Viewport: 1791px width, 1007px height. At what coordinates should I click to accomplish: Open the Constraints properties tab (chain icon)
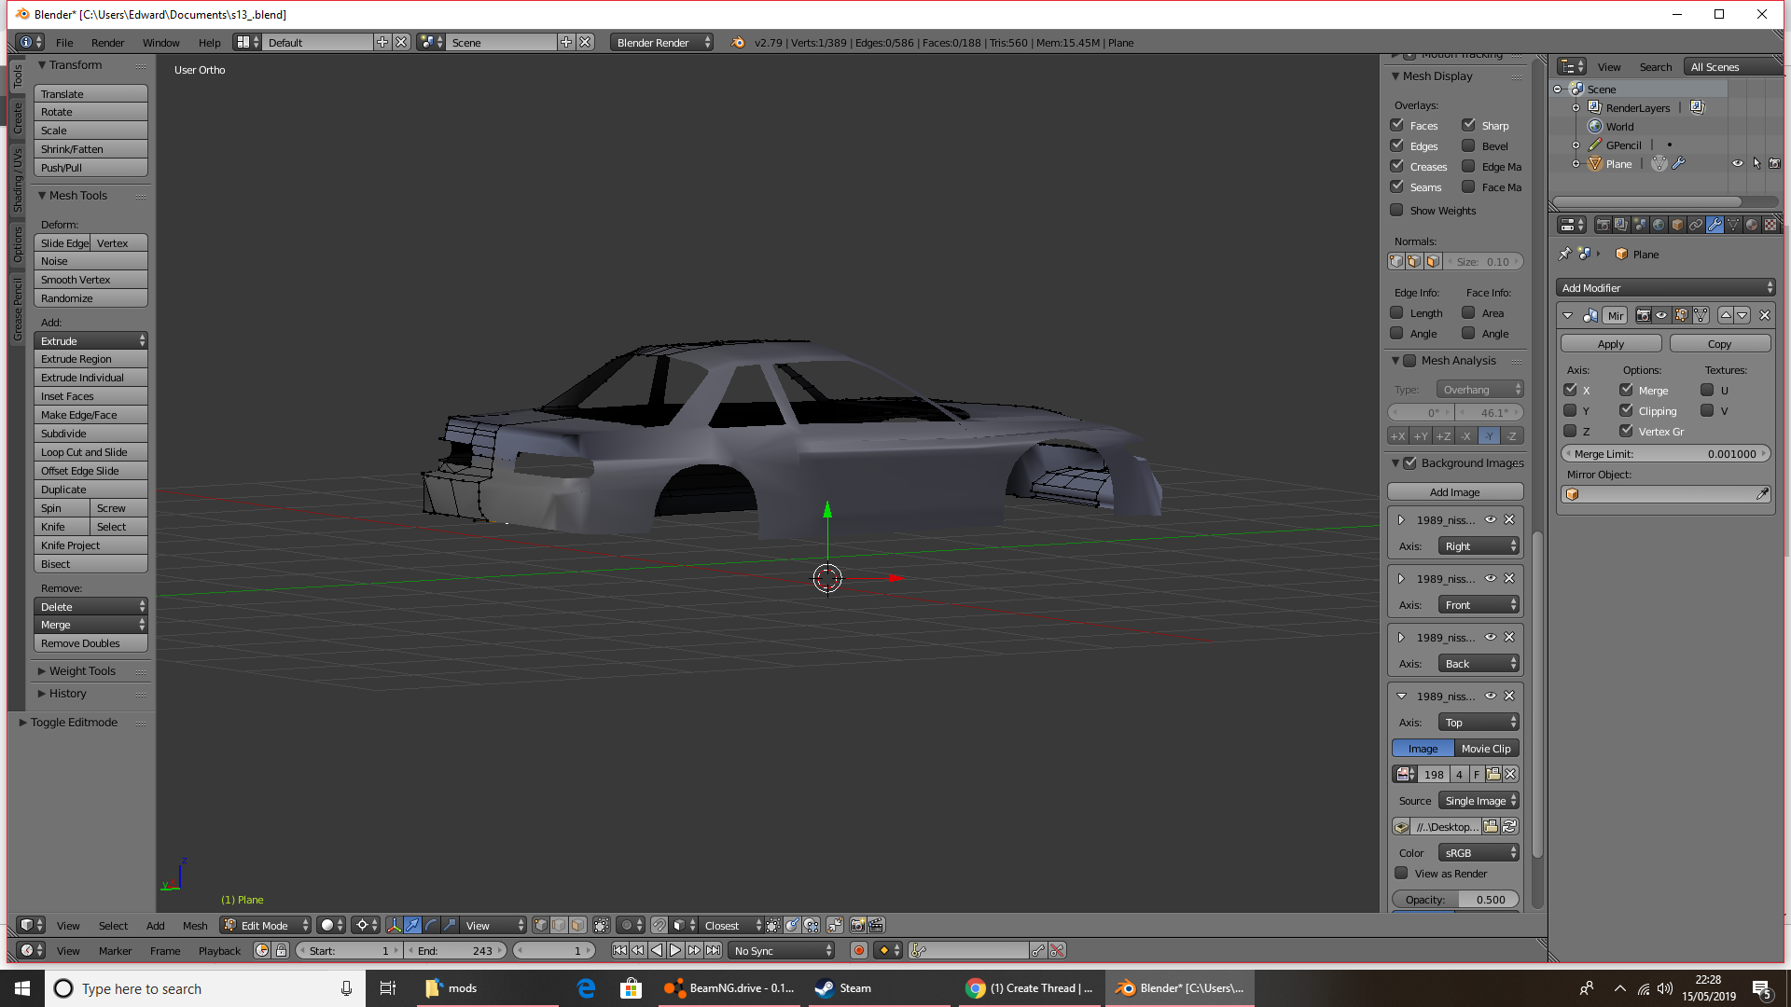(x=1696, y=225)
